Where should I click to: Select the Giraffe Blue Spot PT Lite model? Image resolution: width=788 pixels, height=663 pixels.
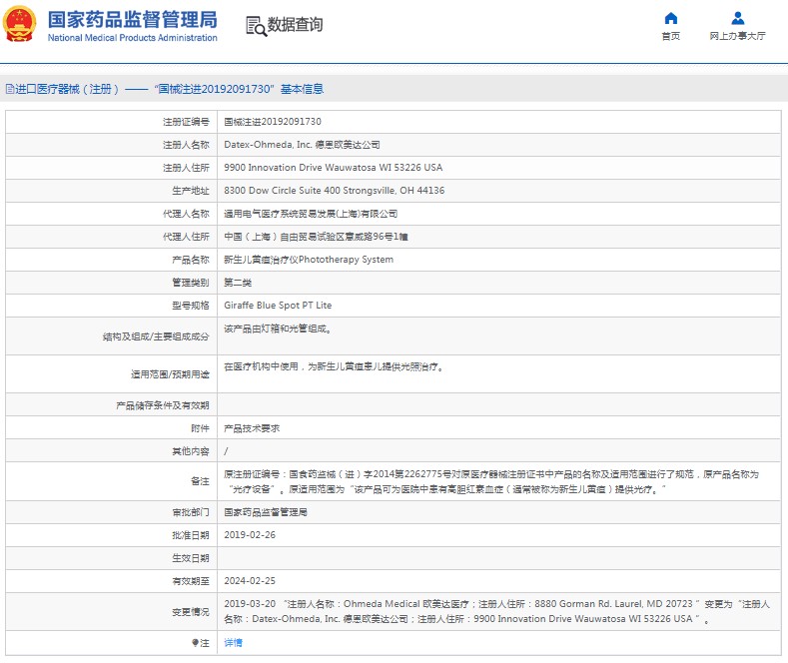pos(278,306)
